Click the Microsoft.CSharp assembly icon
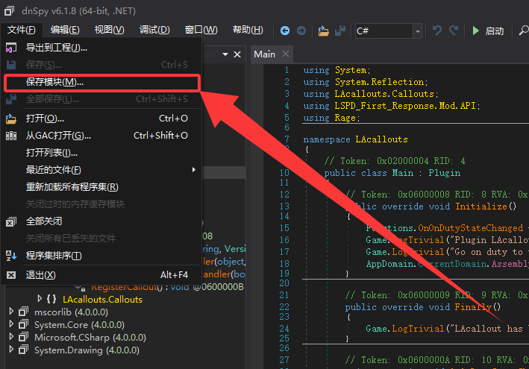529x369 pixels. coord(23,337)
